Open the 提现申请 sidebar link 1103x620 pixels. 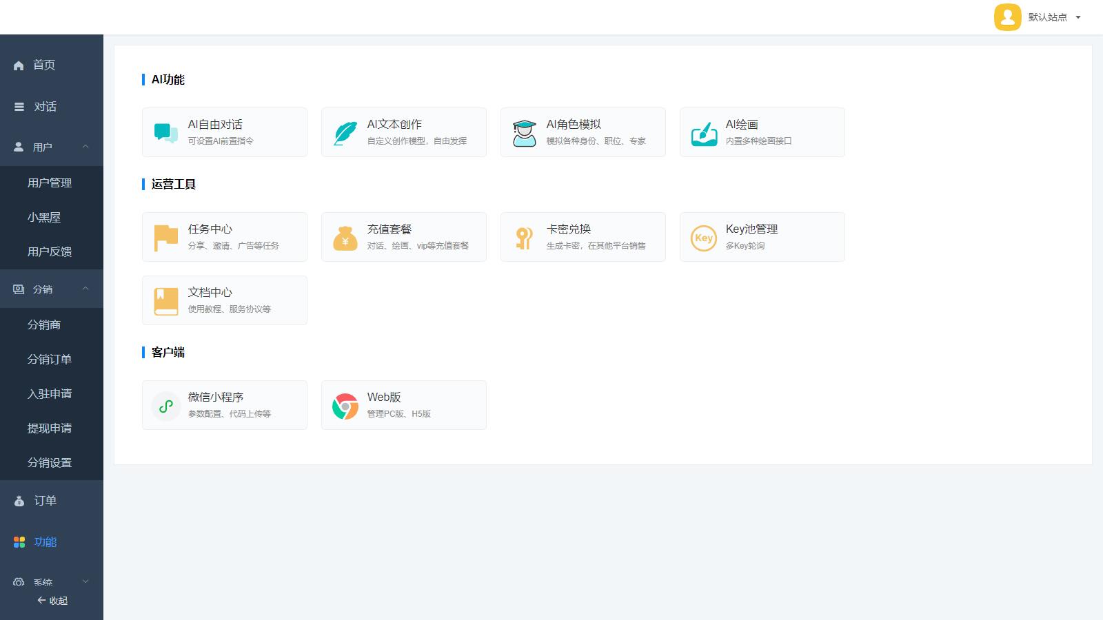point(50,428)
